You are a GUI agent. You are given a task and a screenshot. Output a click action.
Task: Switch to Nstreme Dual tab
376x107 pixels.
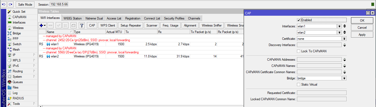tap(94, 18)
